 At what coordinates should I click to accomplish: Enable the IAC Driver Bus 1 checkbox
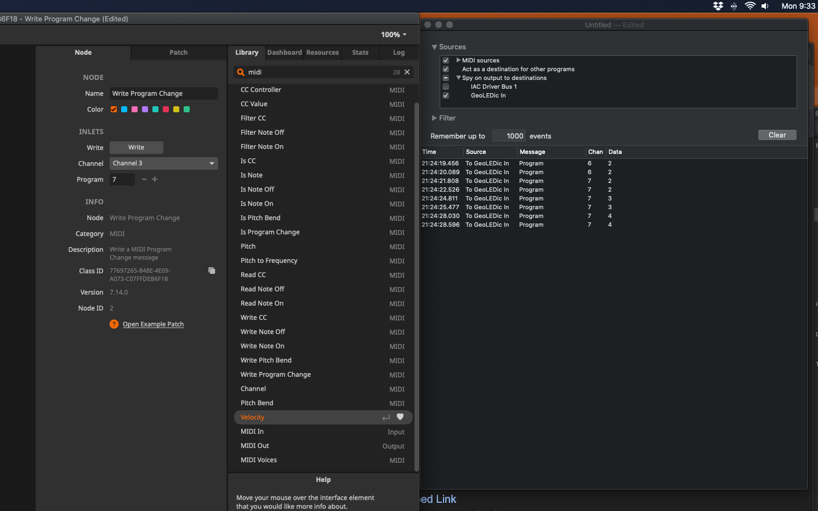pyautogui.click(x=446, y=87)
